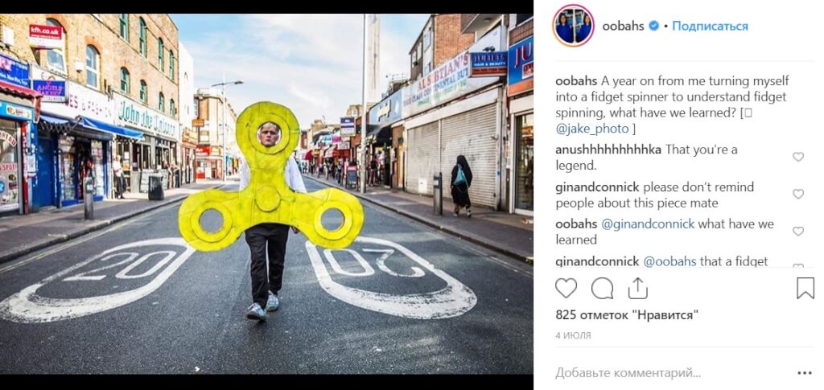Save the post with the bookmark icon
This screenshot has height=390, width=824.
(x=805, y=288)
